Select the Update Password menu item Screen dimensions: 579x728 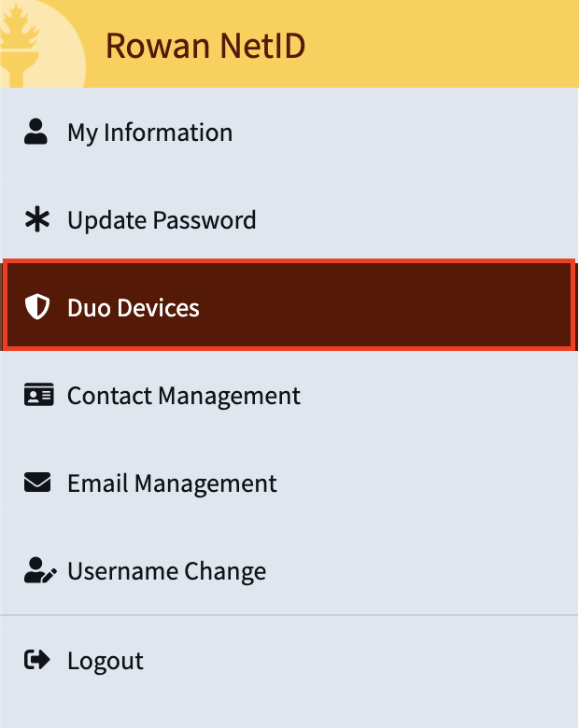click(x=162, y=220)
